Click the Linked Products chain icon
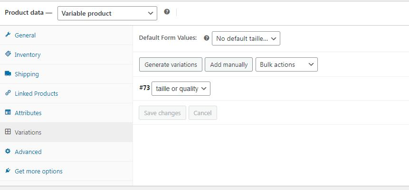Image resolution: width=409 pixels, height=190 pixels. click(8, 93)
